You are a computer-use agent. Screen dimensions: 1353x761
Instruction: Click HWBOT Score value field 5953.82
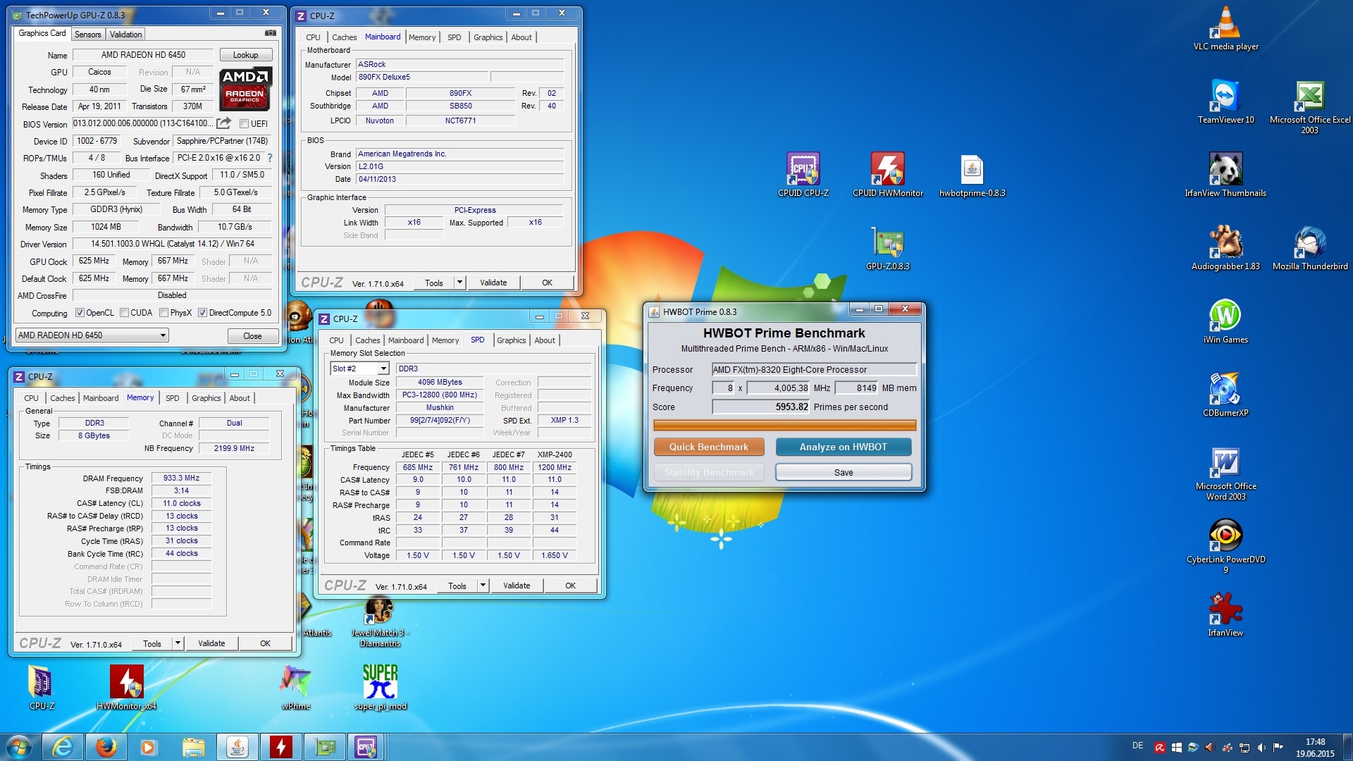(760, 407)
